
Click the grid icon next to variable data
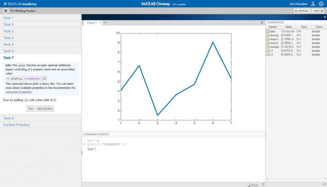(268, 31)
